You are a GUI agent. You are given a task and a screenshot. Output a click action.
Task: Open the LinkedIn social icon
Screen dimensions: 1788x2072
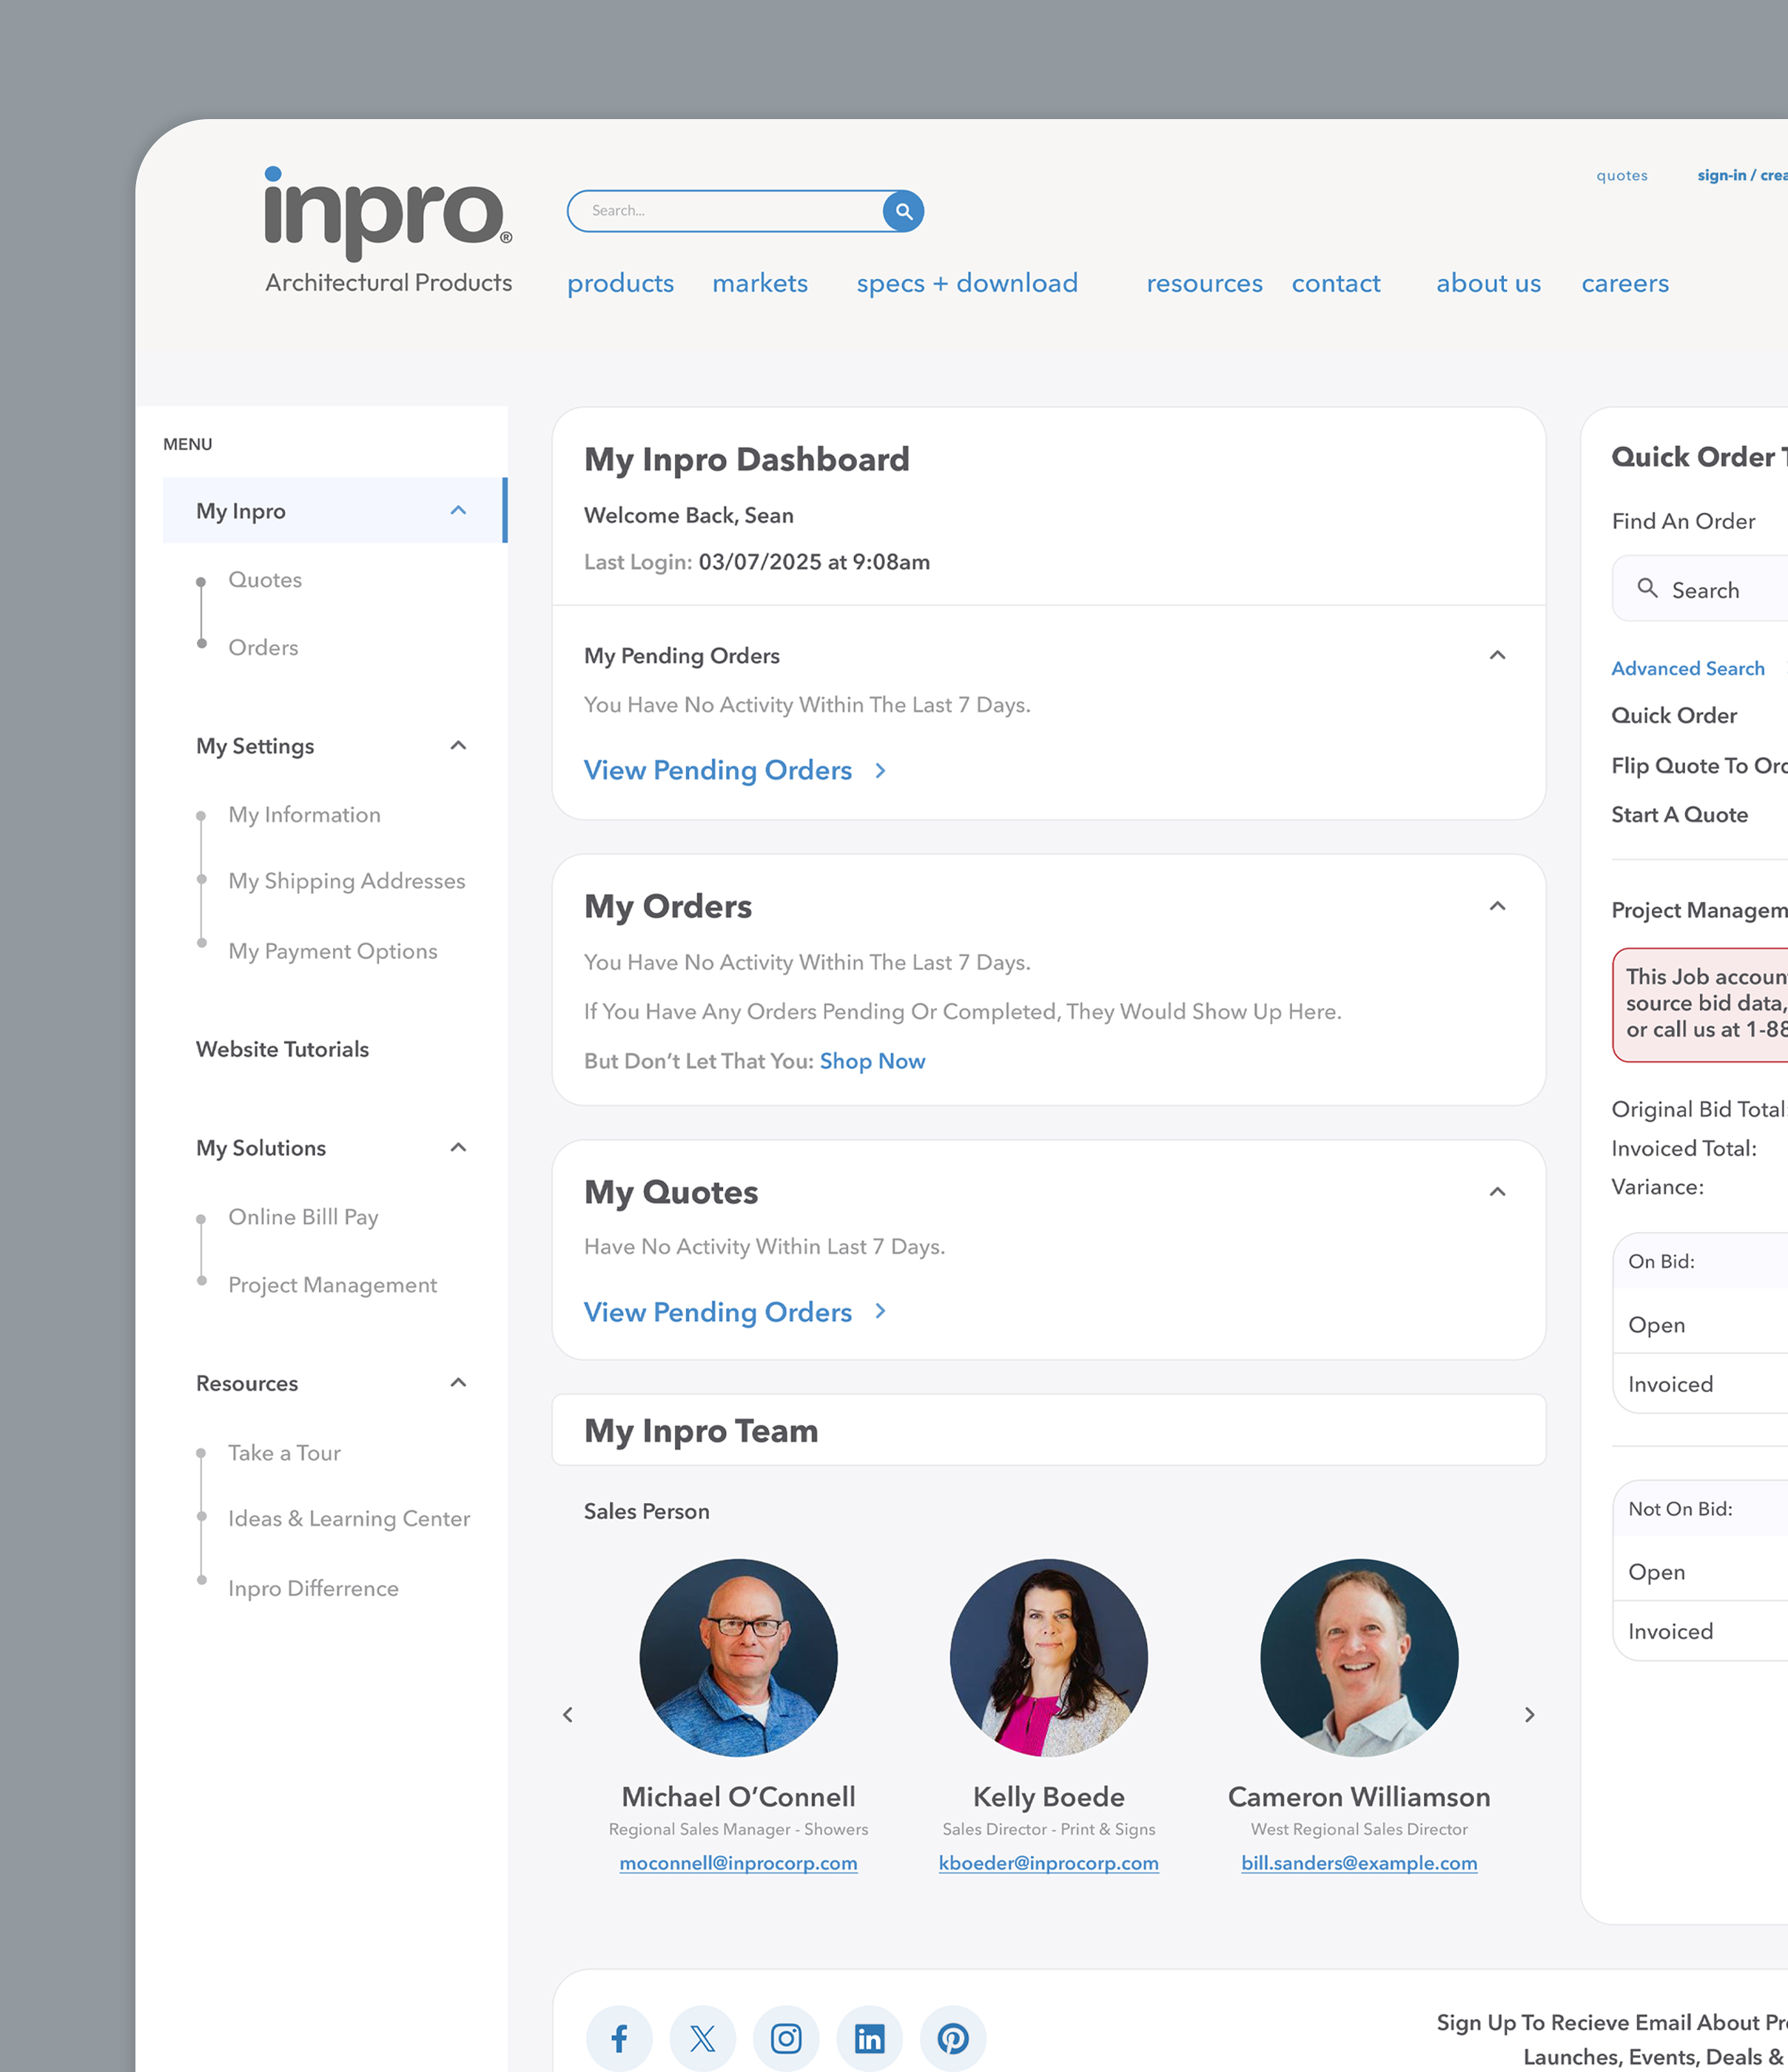coord(869,2037)
